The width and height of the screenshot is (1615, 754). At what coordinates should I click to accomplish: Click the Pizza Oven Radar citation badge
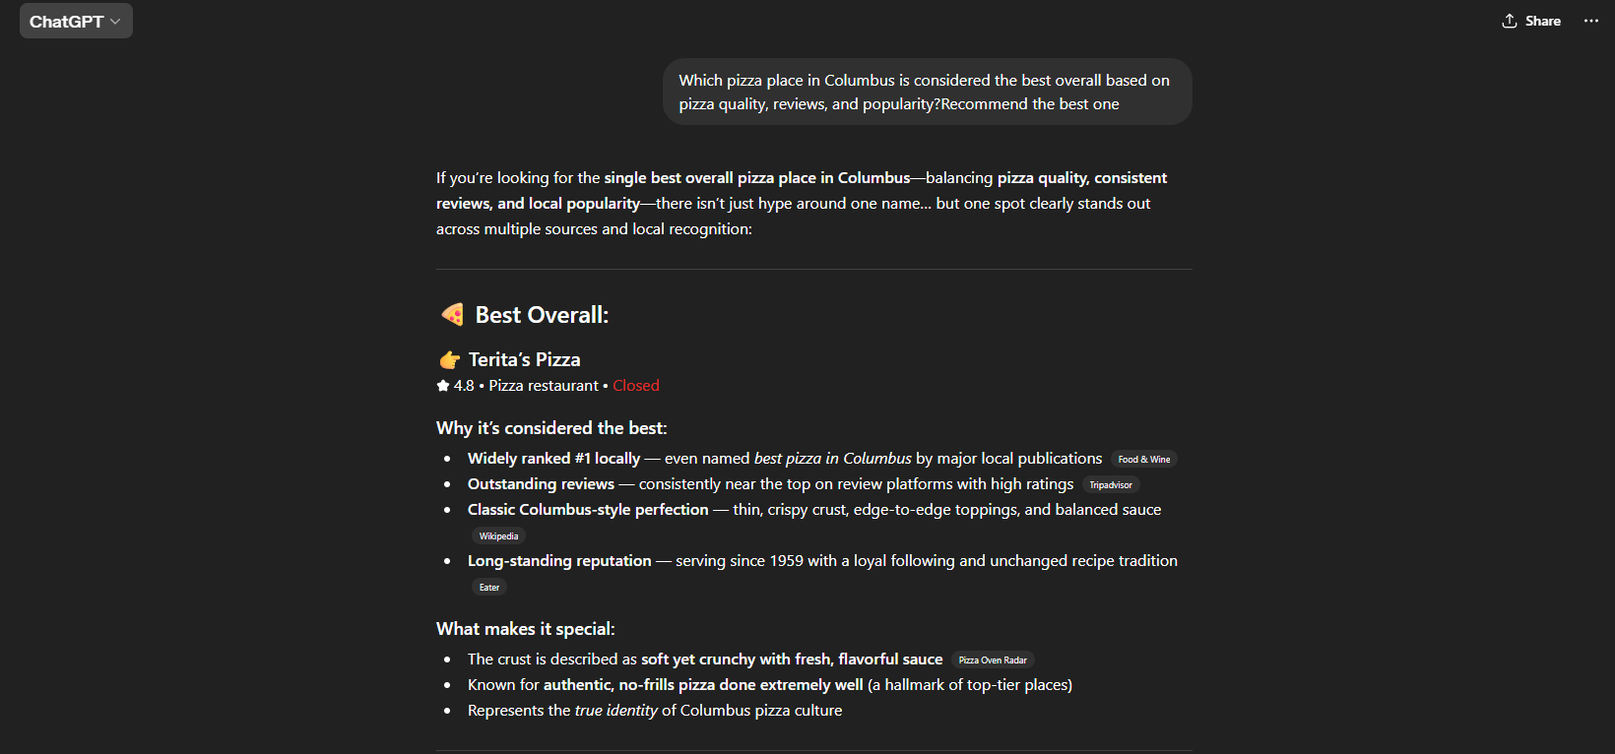(993, 660)
